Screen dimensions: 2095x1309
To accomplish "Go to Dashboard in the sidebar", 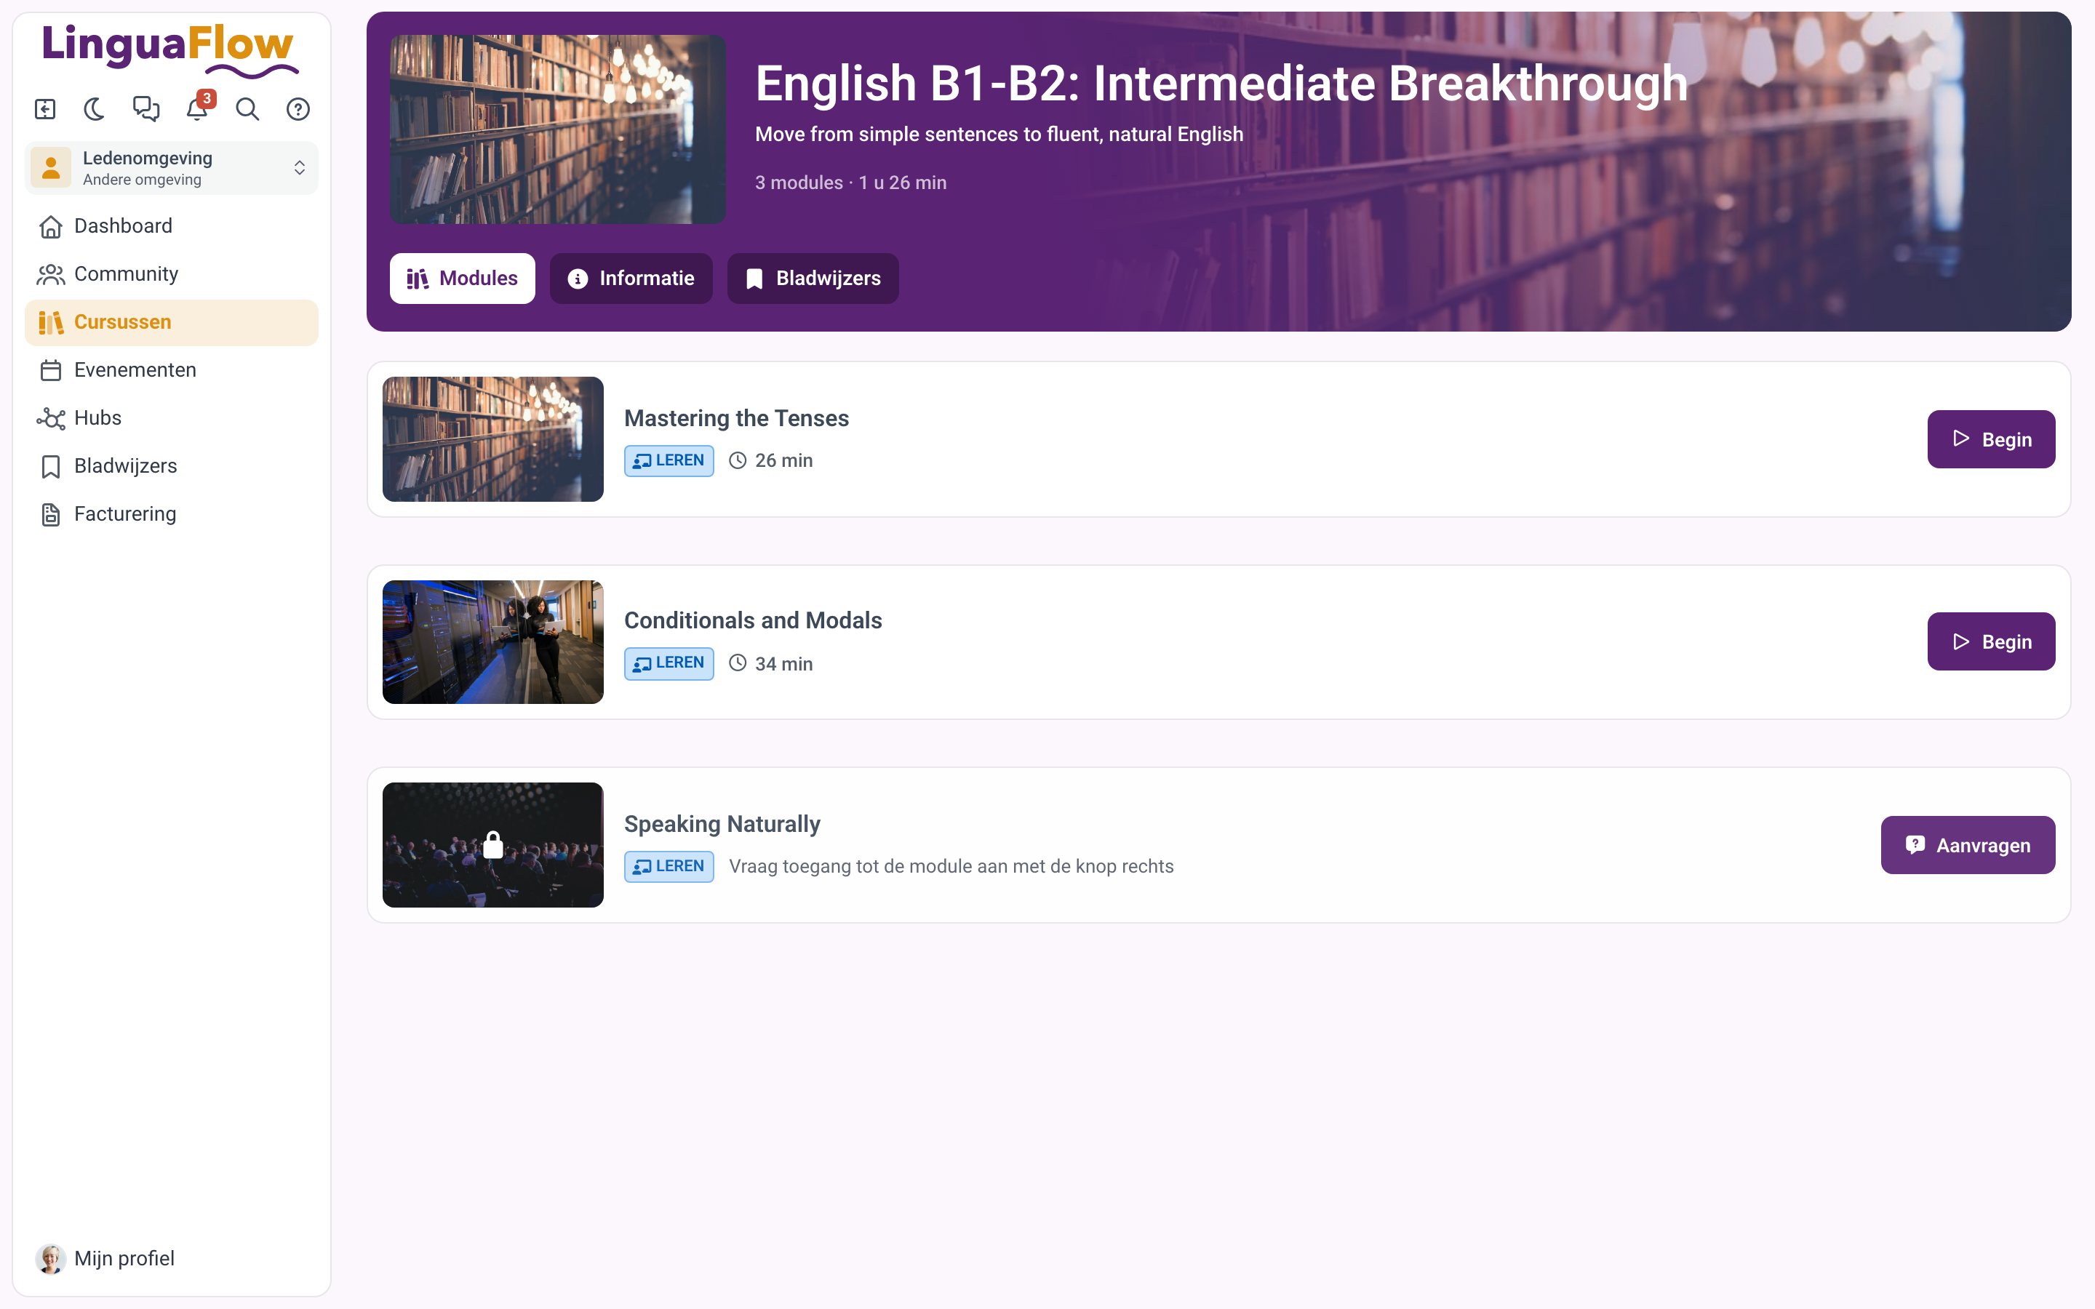I will [172, 226].
